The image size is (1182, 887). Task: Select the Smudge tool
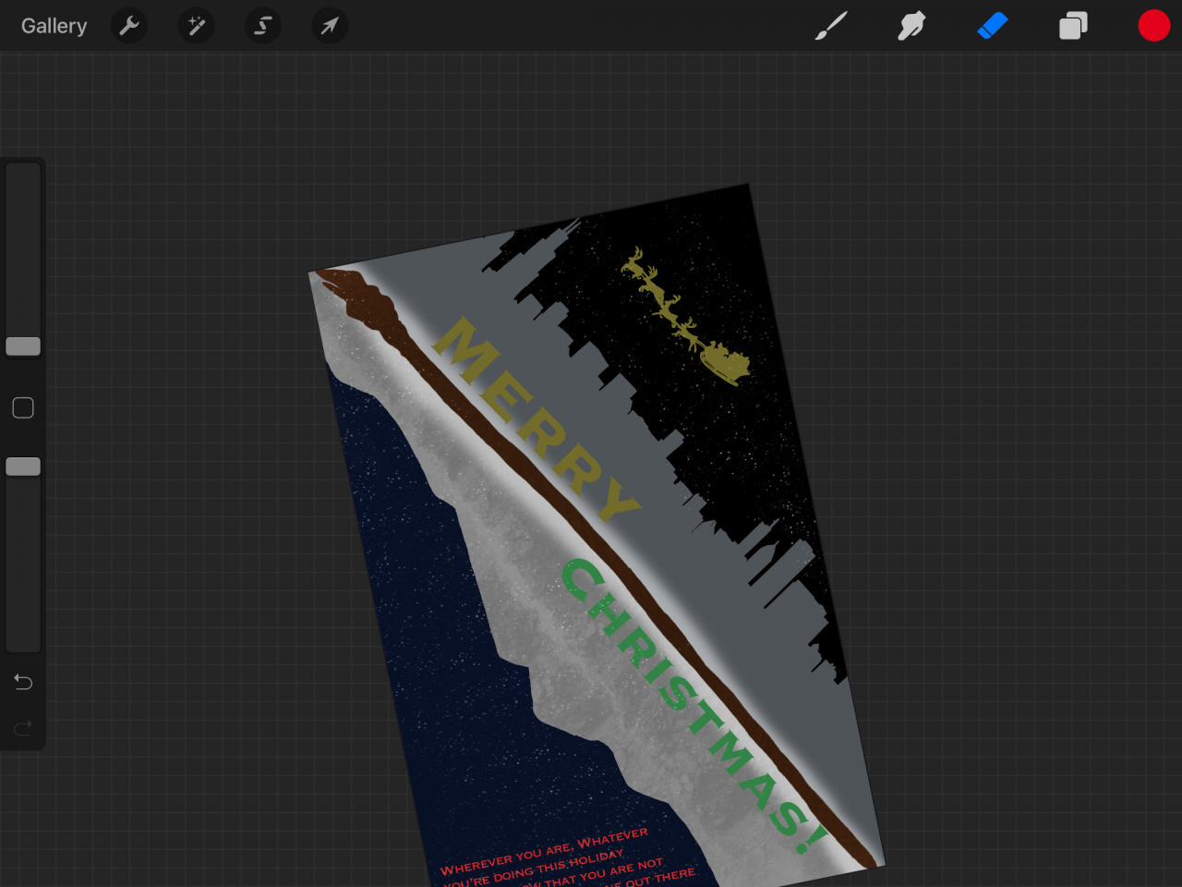tap(911, 26)
